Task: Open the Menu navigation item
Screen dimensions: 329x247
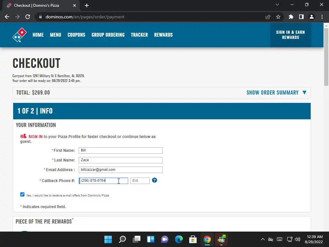Action: click(56, 35)
